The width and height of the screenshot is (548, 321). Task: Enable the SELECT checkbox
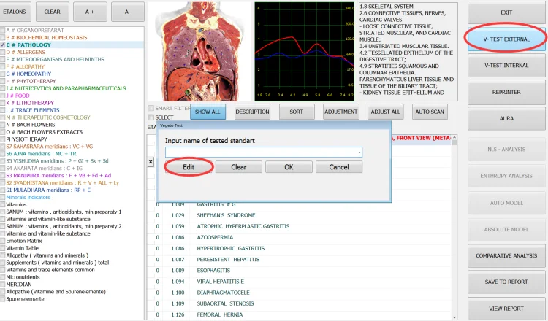pyautogui.click(x=151, y=117)
